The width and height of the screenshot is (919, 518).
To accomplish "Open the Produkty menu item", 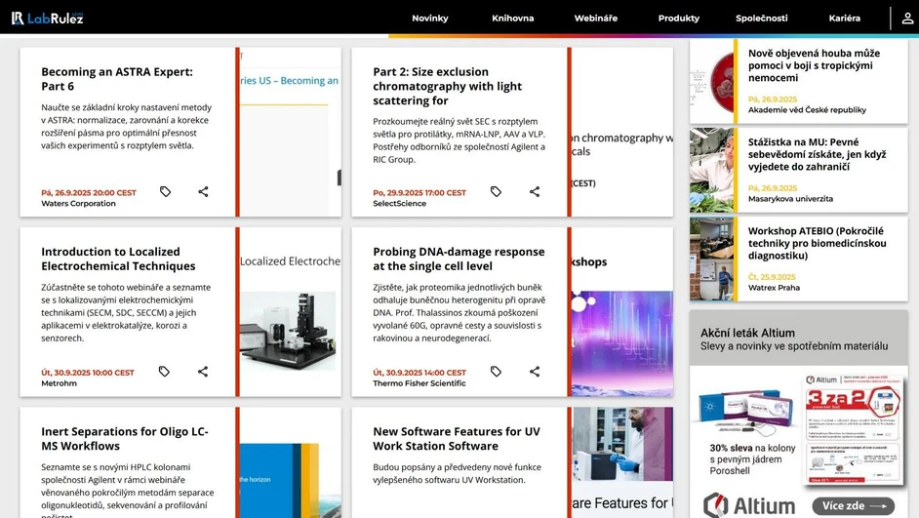I will pos(679,19).
